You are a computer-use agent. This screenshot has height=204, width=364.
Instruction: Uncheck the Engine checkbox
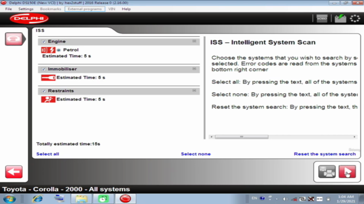pyautogui.click(x=43, y=41)
